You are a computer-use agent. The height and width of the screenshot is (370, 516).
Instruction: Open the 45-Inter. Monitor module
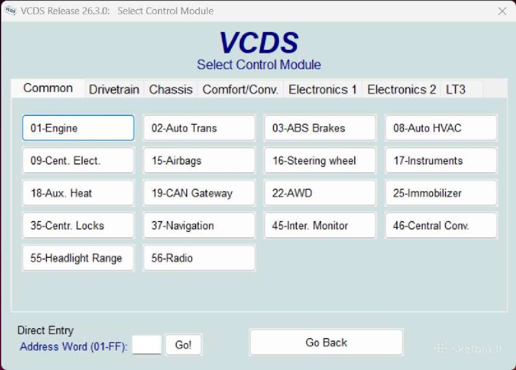click(x=320, y=225)
